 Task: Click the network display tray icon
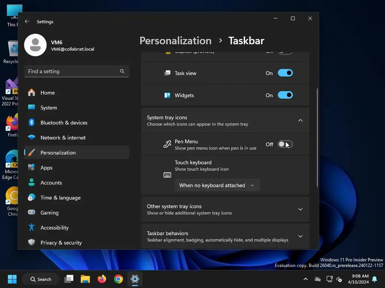(329, 279)
